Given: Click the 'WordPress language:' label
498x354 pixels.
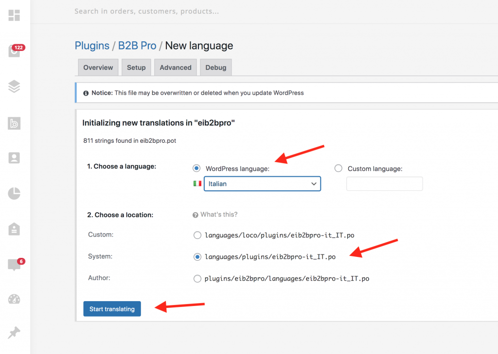Looking at the screenshot, I should tap(237, 169).
